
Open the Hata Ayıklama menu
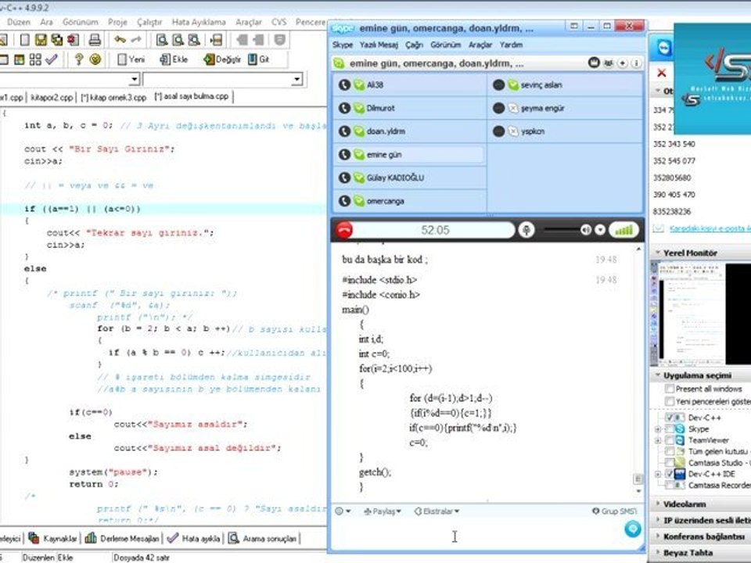coord(199,22)
